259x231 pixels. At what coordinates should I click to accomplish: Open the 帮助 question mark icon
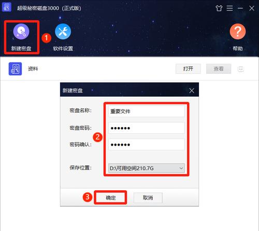(x=238, y=32)
